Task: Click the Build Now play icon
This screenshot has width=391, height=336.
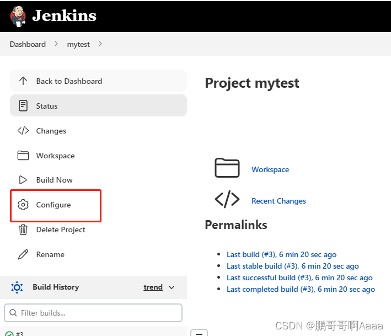Action: tap(23, 180)
